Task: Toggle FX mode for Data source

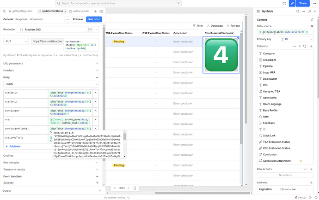Action: click(312, 26)
